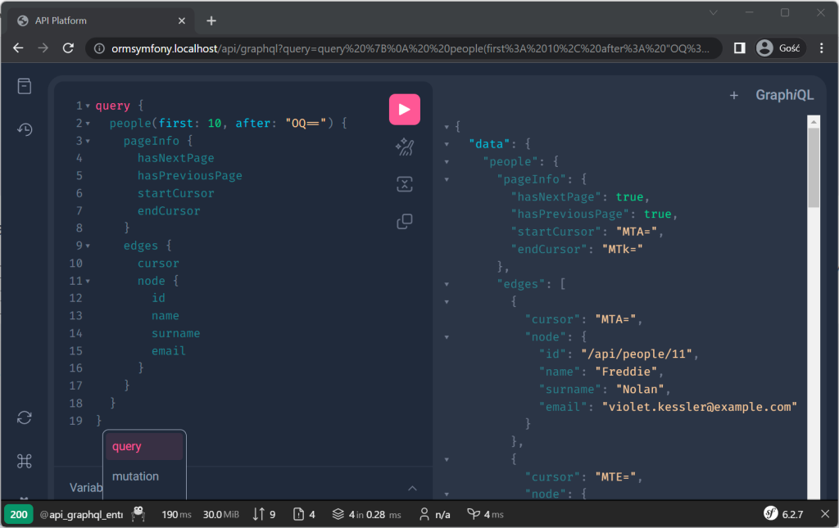Go forward in browser history
Screen dimensions: 839x528
coord(43,48)
